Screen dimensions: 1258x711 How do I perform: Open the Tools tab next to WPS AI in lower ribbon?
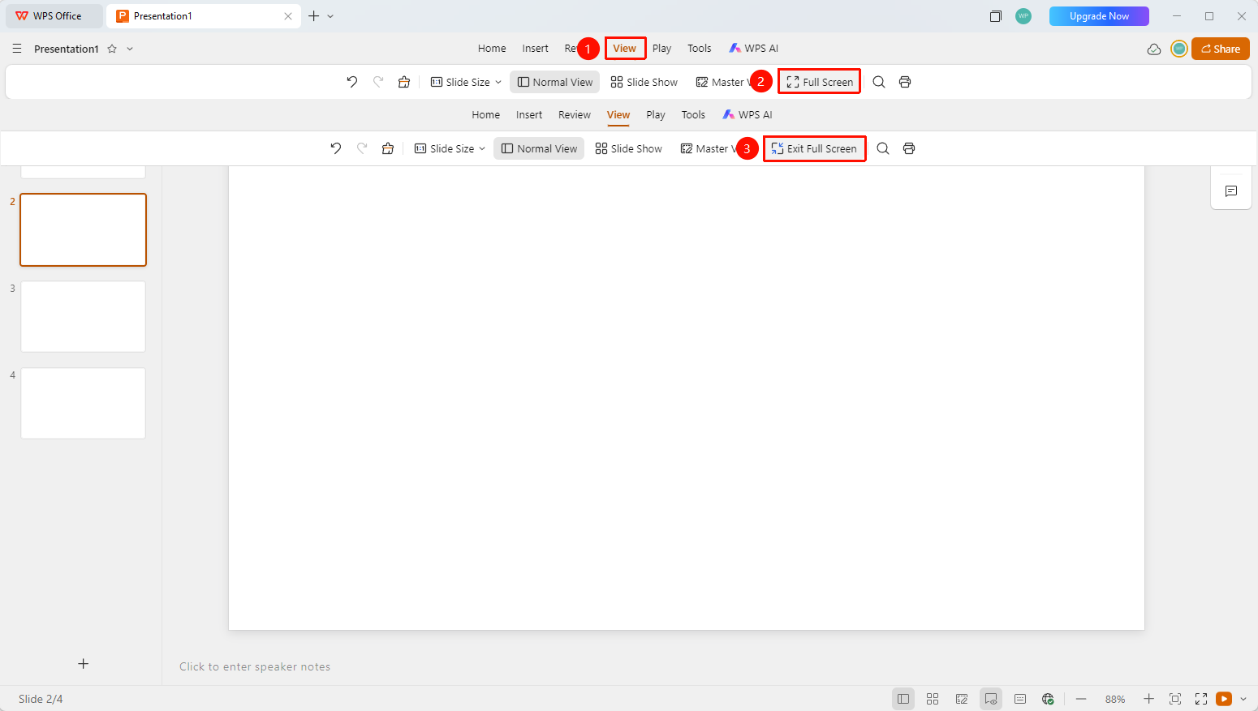click(x=693, y=115)
